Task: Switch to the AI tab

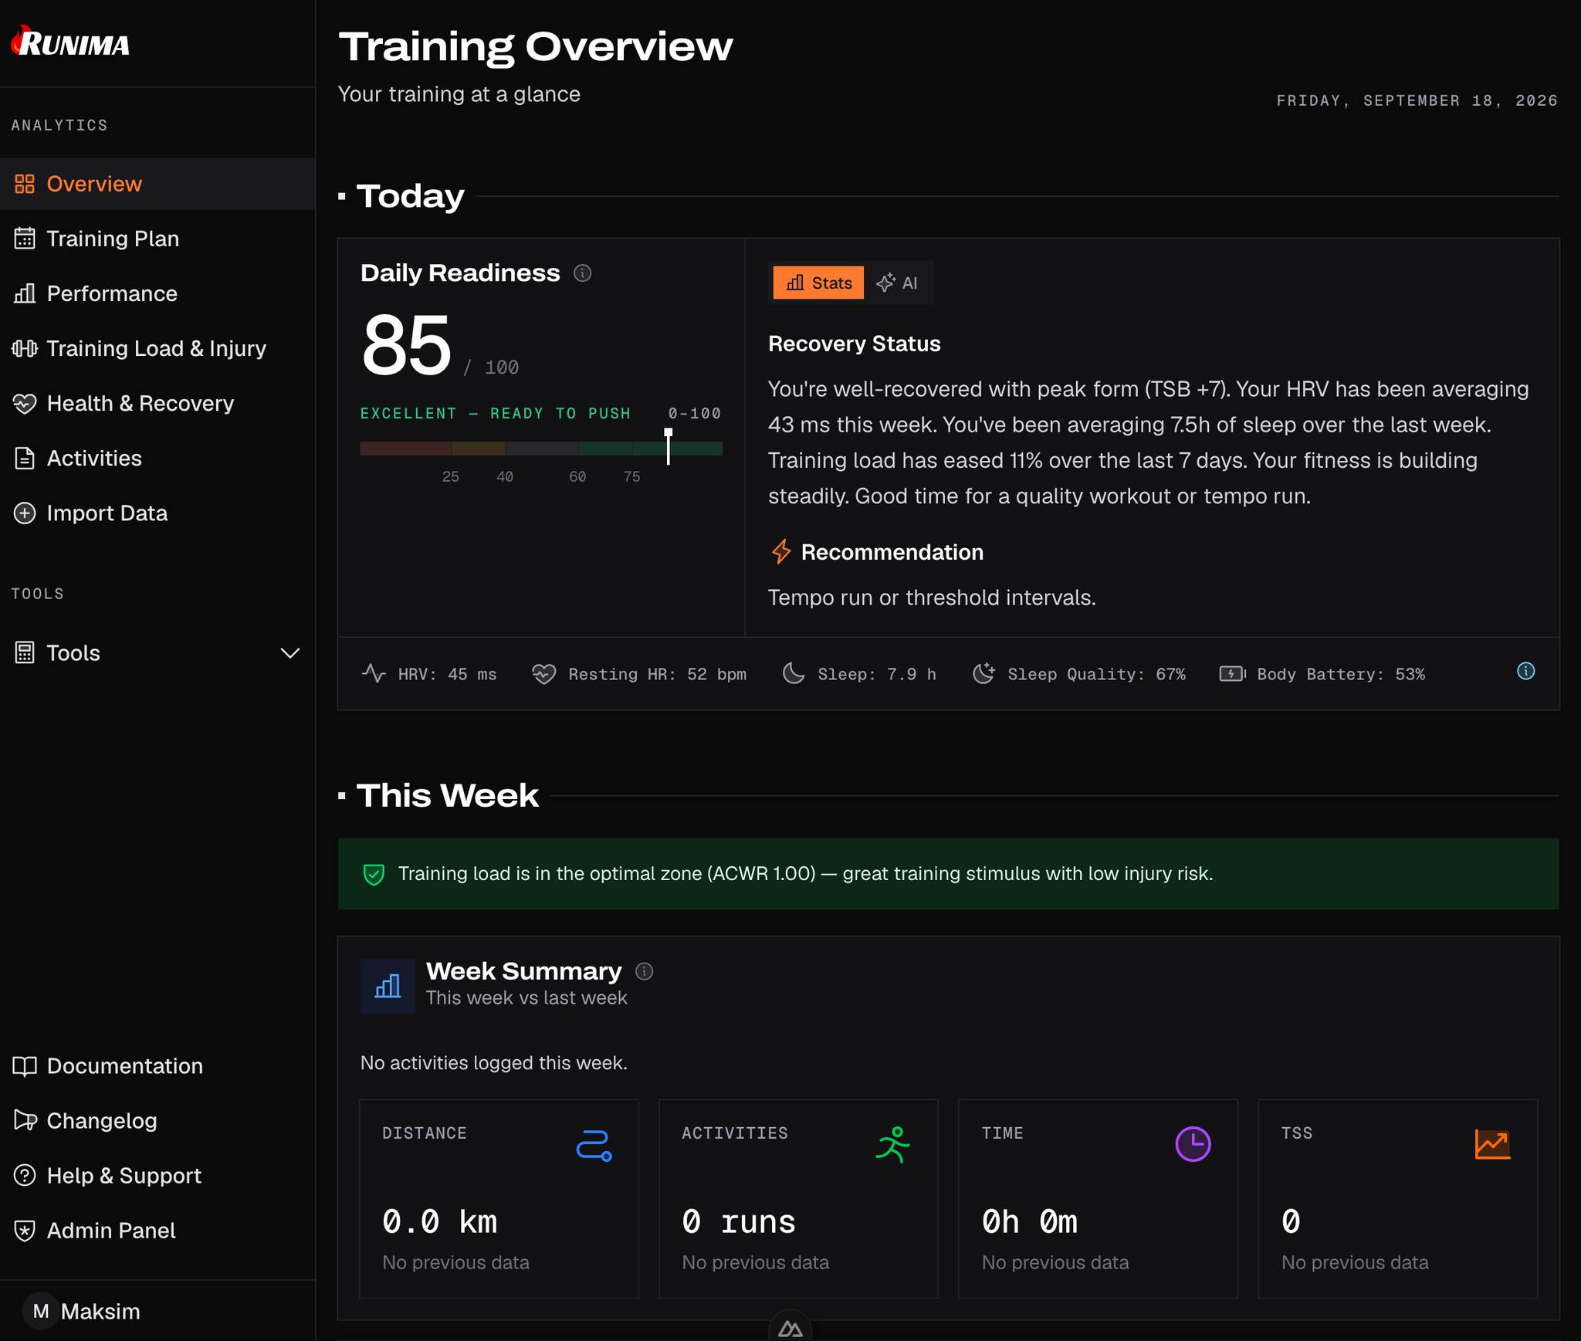Action: pyautogui.click(x=898, y=283)
